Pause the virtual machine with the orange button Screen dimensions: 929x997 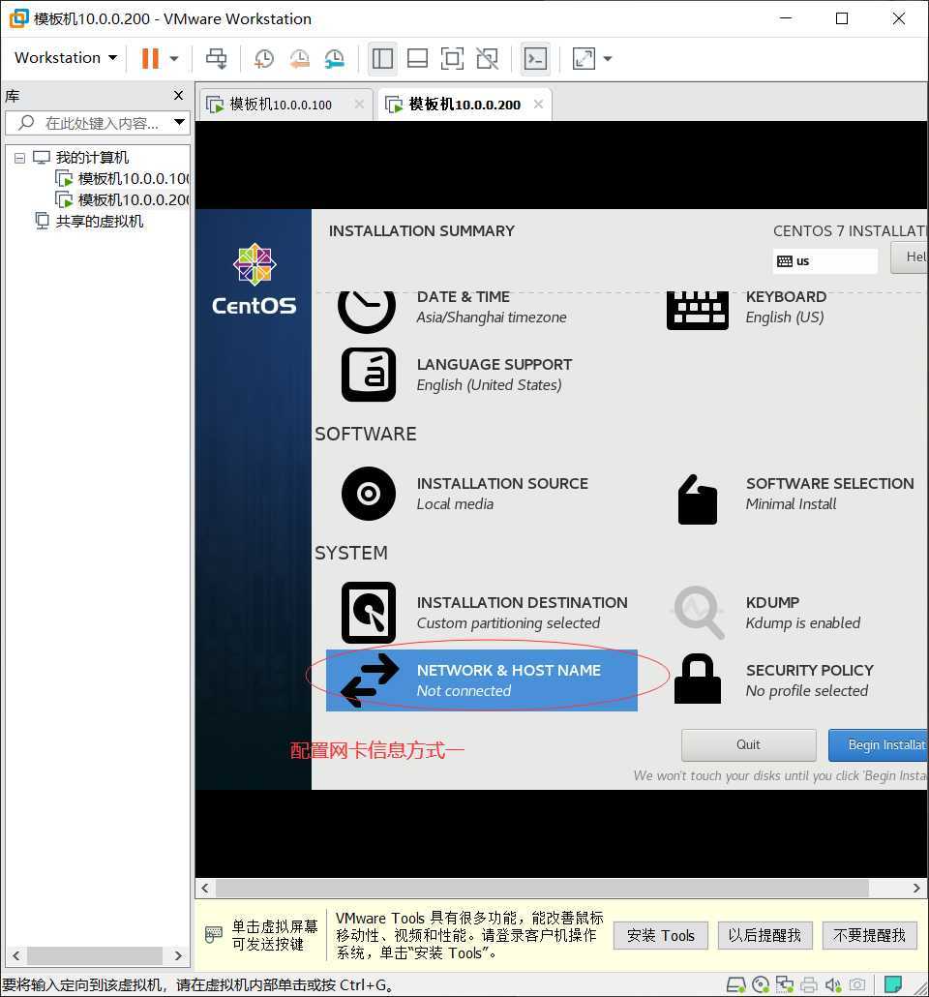tap(150, 58)
